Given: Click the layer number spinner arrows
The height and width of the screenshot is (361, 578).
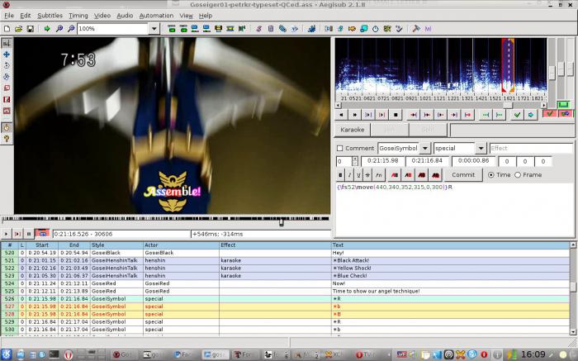Looking at the screenshot, I should point(354,161).
